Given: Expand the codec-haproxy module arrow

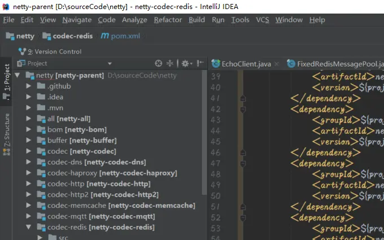Looking at the screenshot, I should [28, 173].
